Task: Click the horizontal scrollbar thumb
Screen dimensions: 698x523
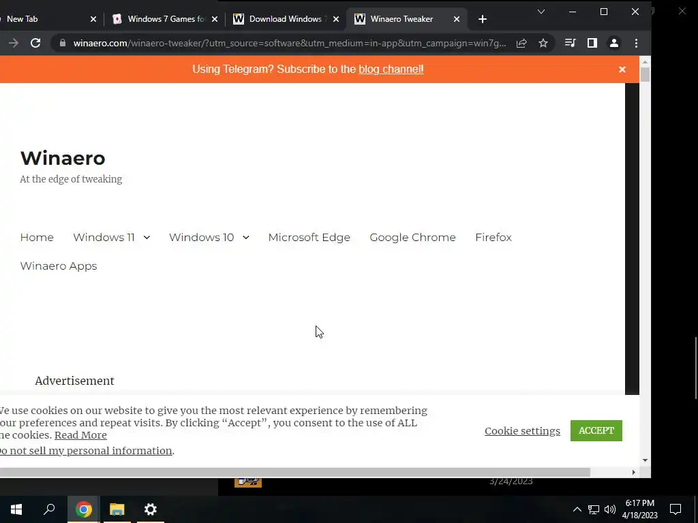Action: pyautogui.click(x=294, y=472)
